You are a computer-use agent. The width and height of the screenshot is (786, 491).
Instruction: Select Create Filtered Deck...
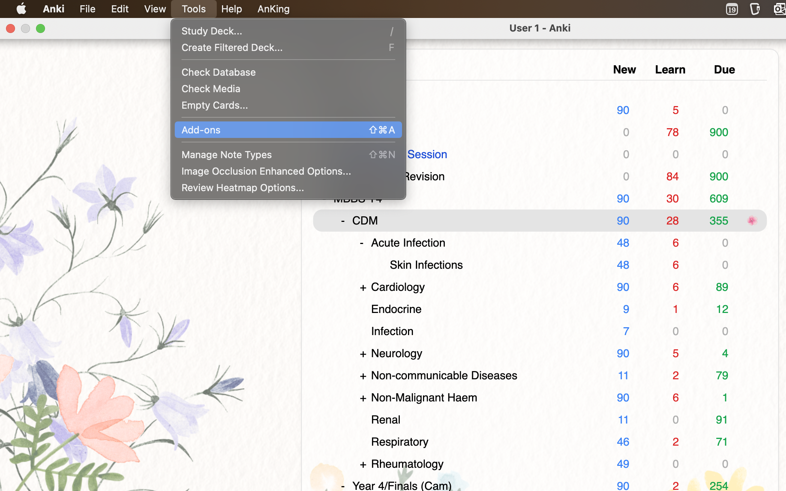pyautogui.click(x=288, y=48)
